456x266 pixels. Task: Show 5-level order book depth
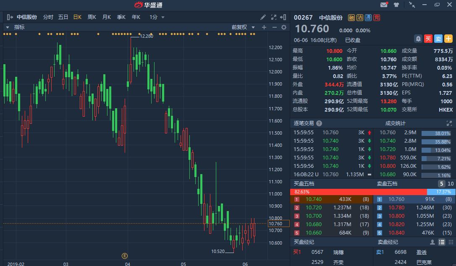coord(441,183)
